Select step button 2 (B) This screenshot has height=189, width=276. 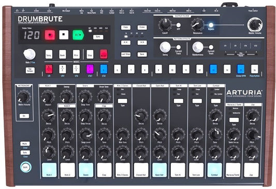63,69
